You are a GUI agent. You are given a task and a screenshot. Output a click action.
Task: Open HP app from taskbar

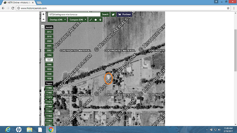[19, 129]
